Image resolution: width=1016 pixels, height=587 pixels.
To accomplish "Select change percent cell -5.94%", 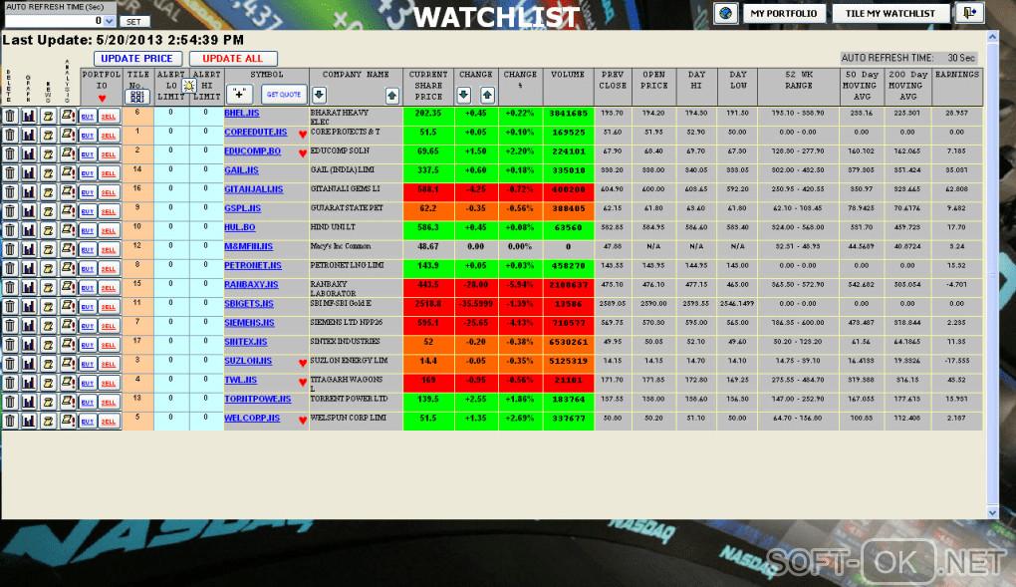I will point(520,288).
